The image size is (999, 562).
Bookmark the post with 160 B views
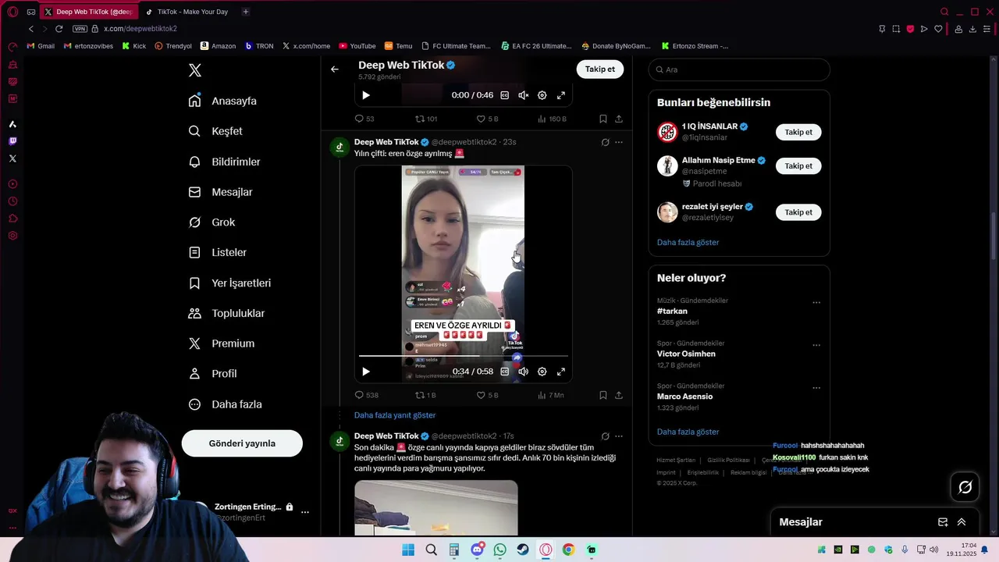[603, 119]
